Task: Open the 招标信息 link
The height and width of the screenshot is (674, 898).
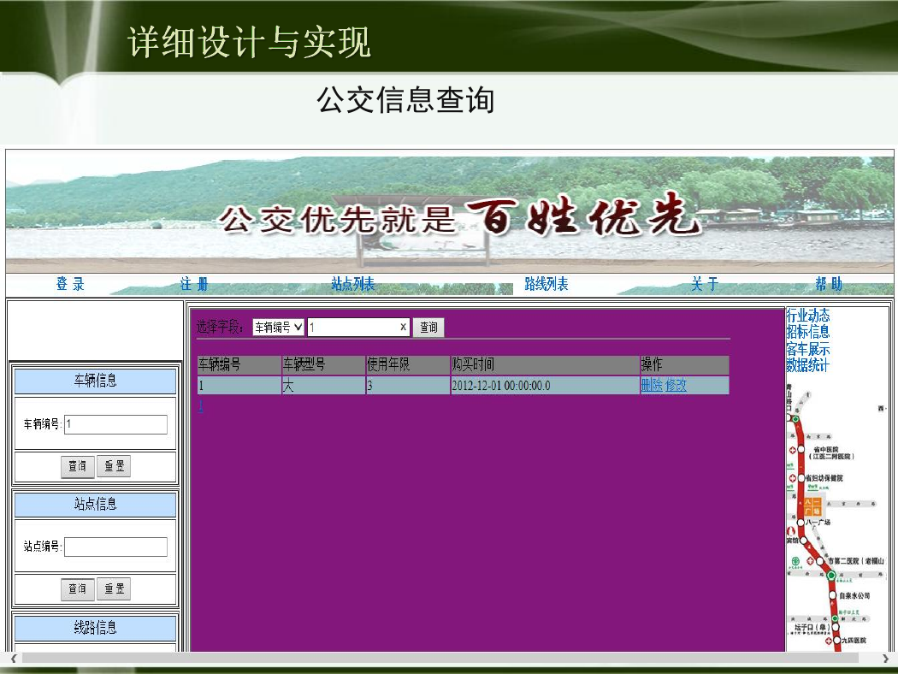Action: click(x=808, y=332)
